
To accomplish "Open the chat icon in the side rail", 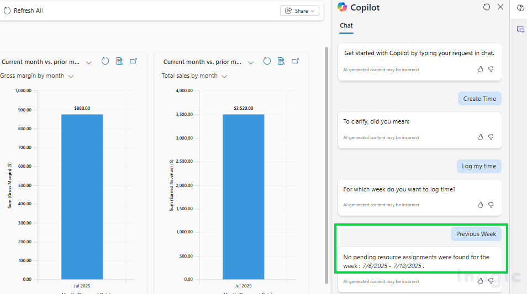I will pyautogui.click(x=520, y=30).
